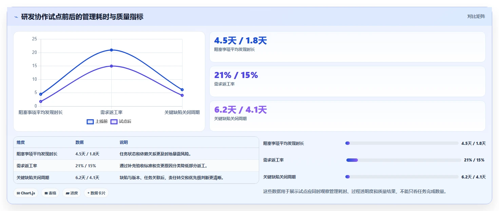Select table cell 21% / 15%

pyautogui.click(x=85, y=166)
